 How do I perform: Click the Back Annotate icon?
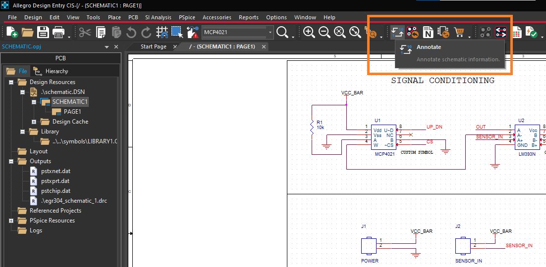click(x=413, y=32)
